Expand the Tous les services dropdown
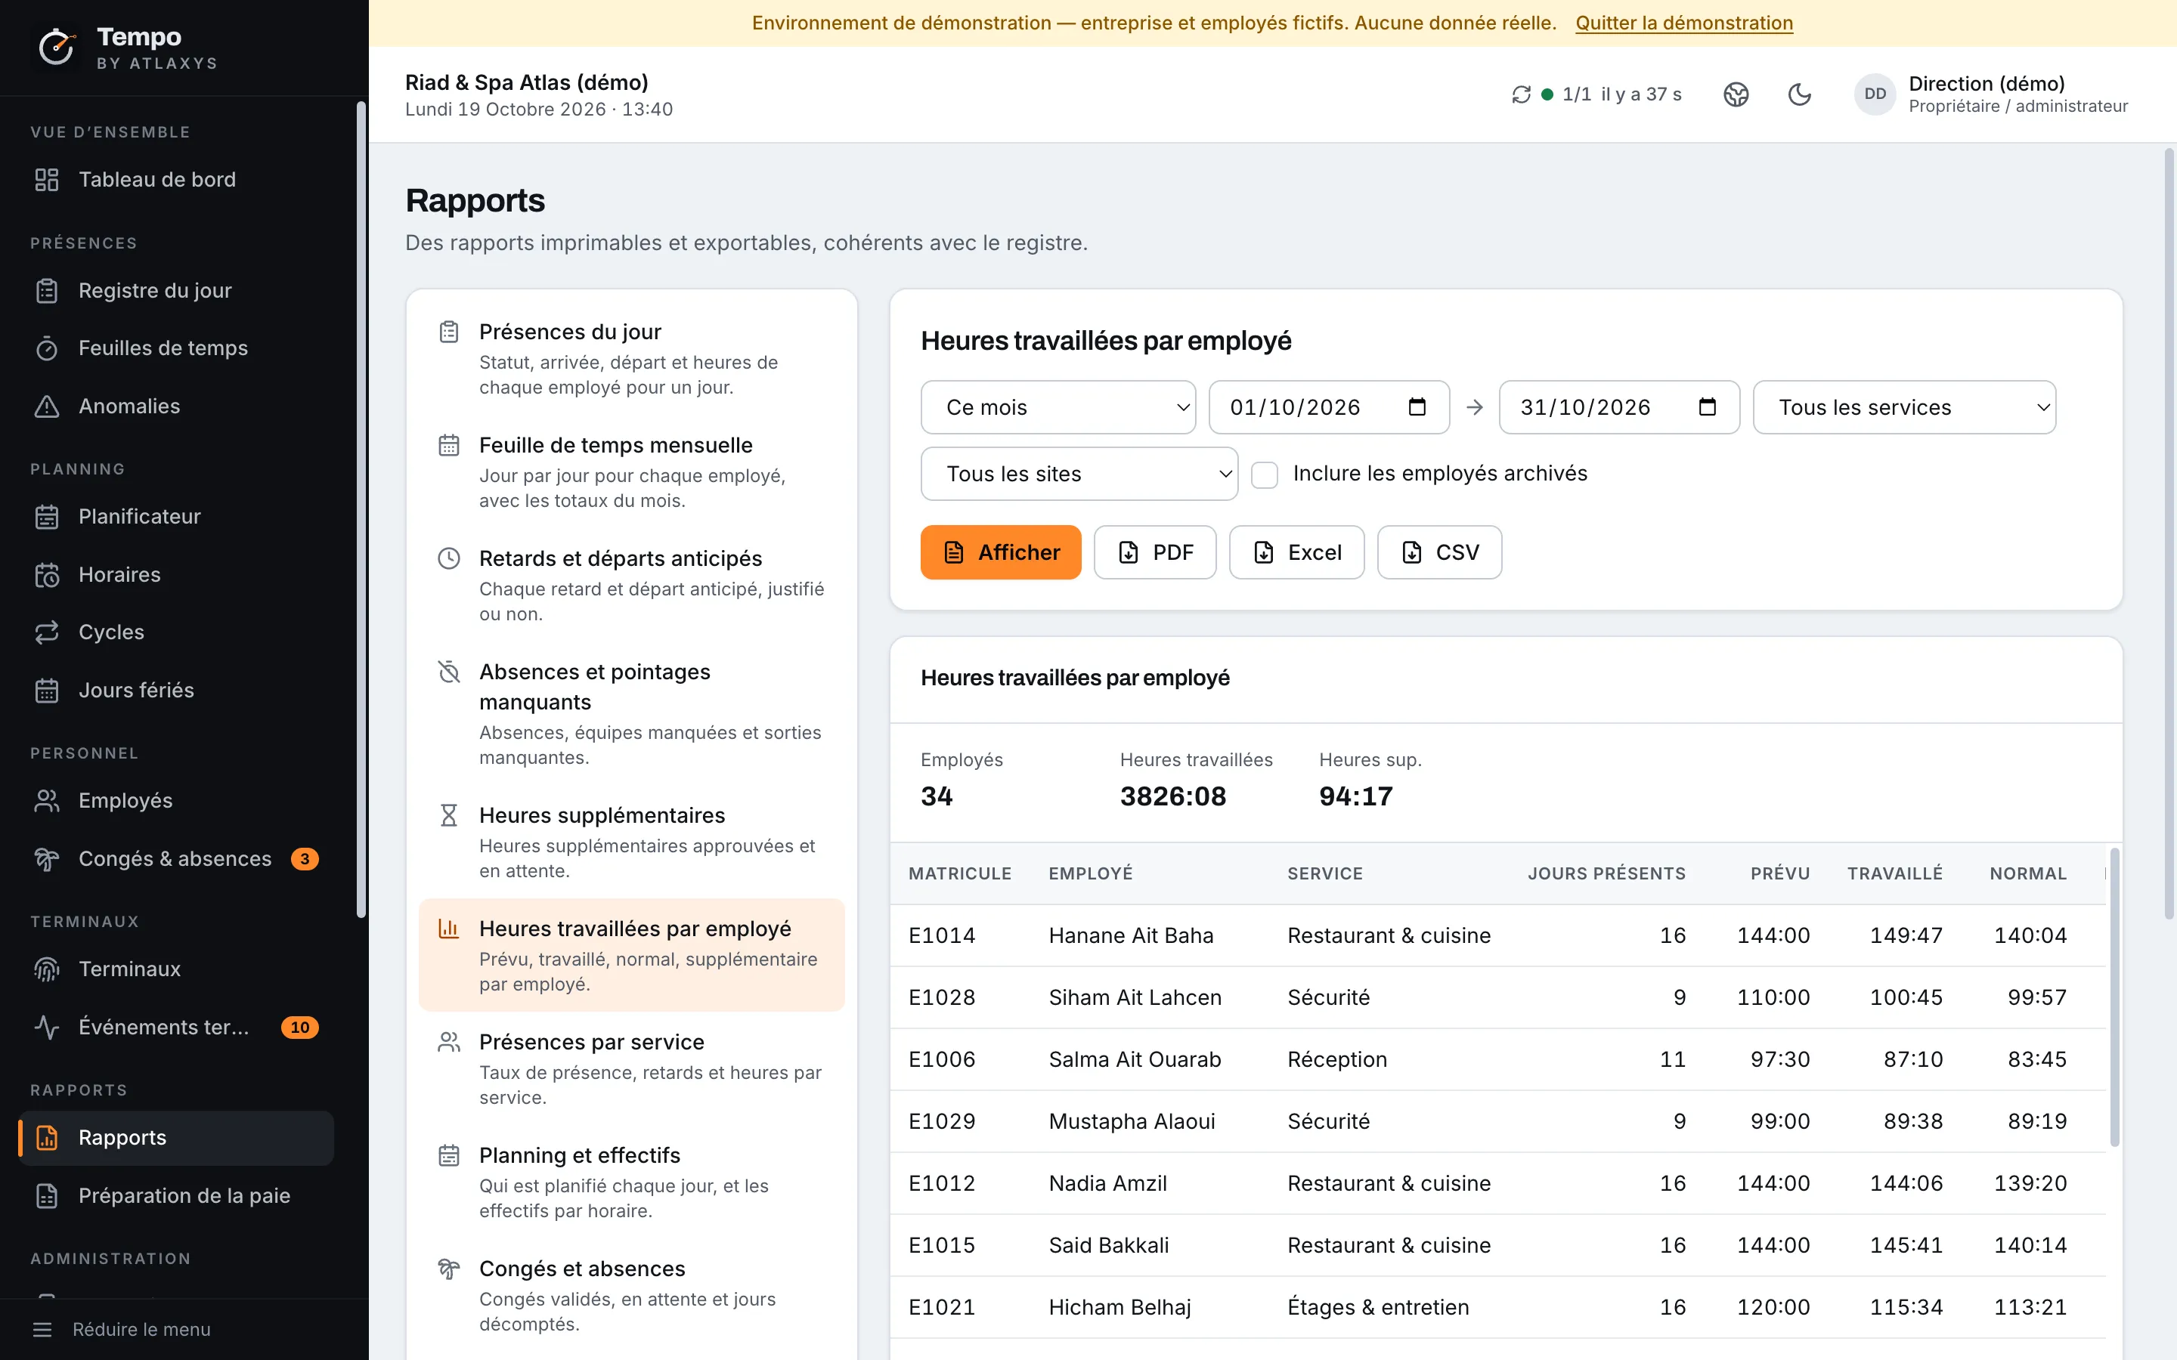The image size is (2177, 1360). (1904, 407)
